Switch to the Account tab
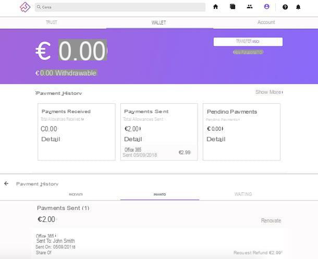Image resolution: width=318 pixels, height=259 pixels. (266, 23)
